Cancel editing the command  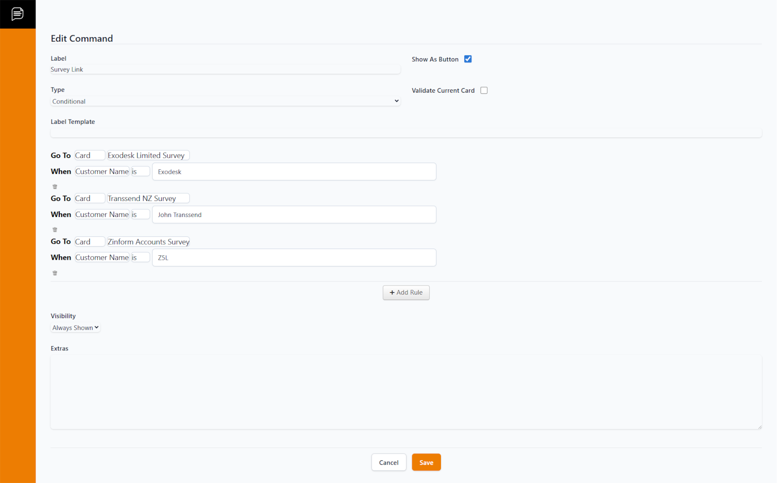[388, 462]
